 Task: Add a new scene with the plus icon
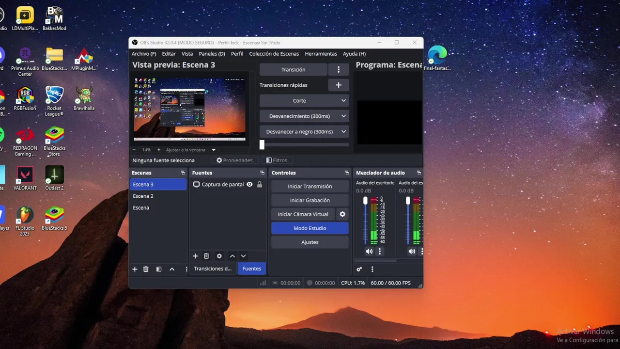click(135, 269)
